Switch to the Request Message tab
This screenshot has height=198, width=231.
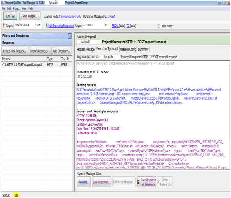point(85,49)
